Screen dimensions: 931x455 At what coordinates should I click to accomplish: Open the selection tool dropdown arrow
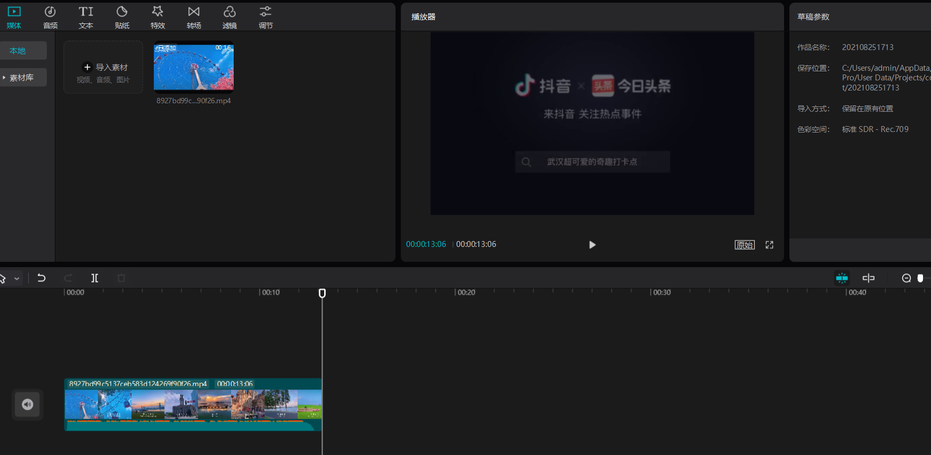pos(17,278)
